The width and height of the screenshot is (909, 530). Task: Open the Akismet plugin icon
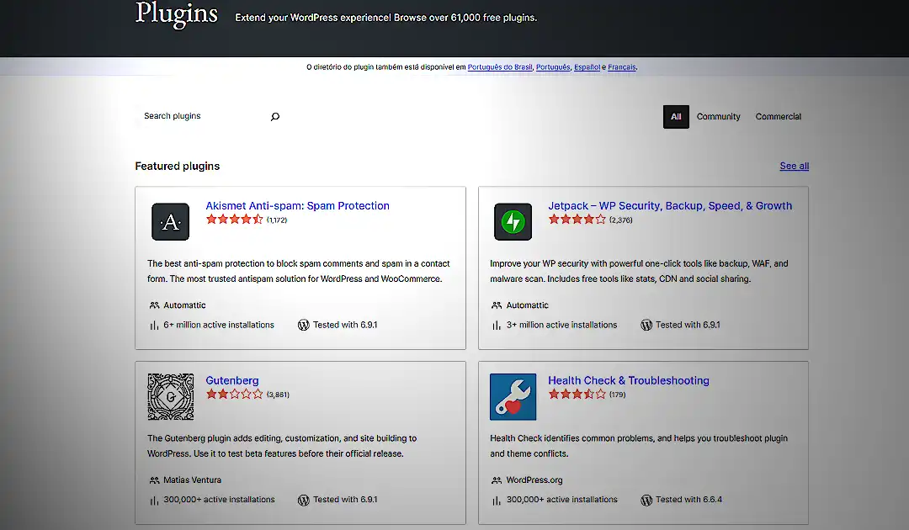tap(170, 222)
